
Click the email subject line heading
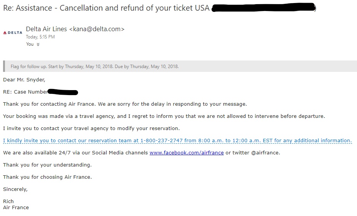(106, 8)
